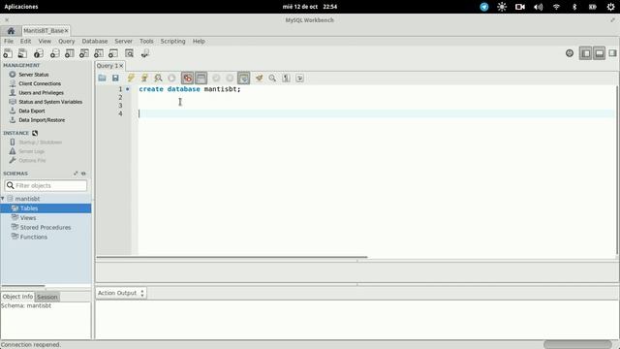Open the Workbench home screen tab
Image resolution: width=620 pixels, height=349 pixels.
(11, 30)
